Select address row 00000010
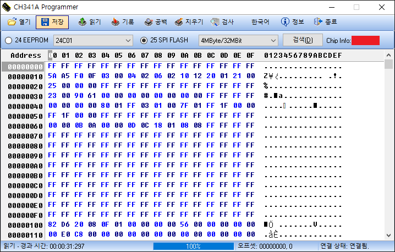Screen dimensions: 395x252 pyautogui.click(x=25, y=76)
